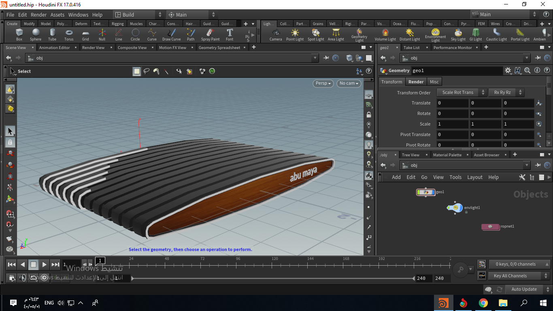The height and width of the screenshot is (311, 553).
Task: Click the Translate X value field
Action: click(x=453, y=103)
